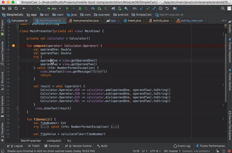Run the app with the green play icon
This screenshot has height=153, width=232.
[x=67, y=8]
